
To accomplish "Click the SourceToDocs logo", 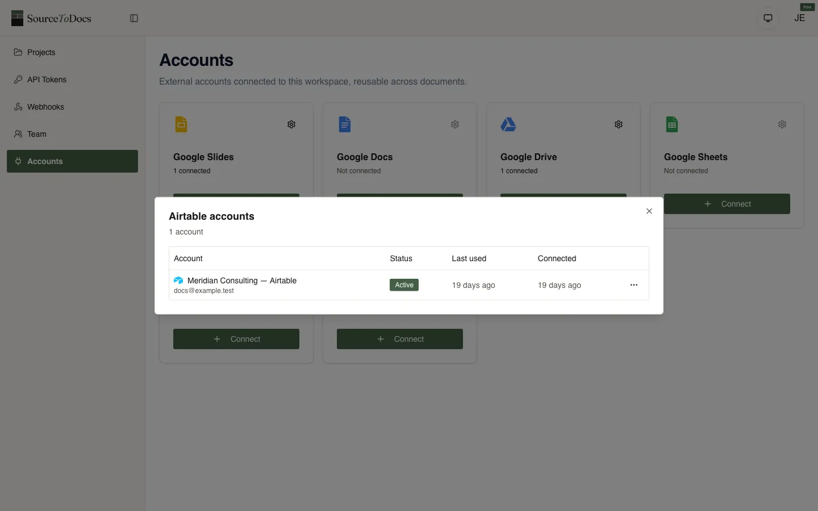I will pos(51,18).
